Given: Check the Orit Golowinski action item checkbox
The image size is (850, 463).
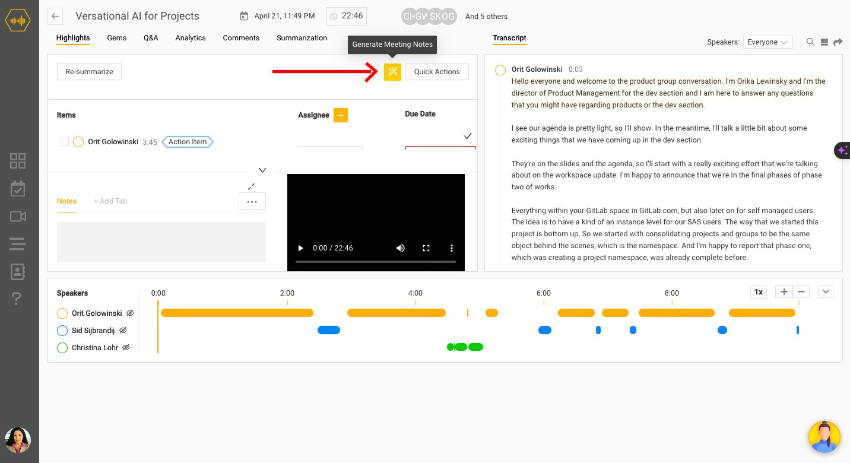Looking at the screenshot, I should coord(65,142).
